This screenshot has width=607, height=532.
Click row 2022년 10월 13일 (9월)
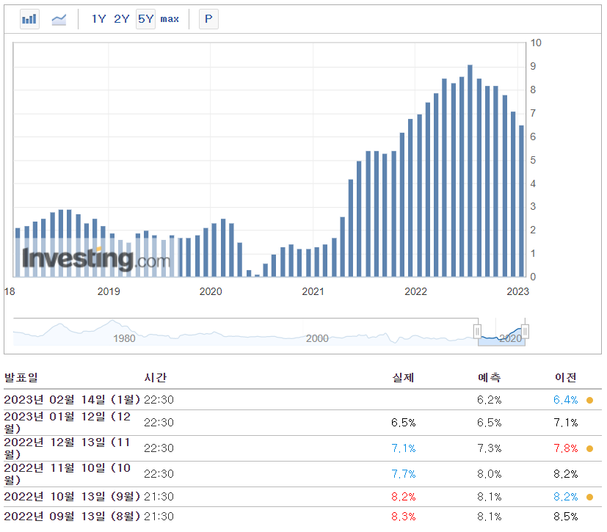coord(302,496)
